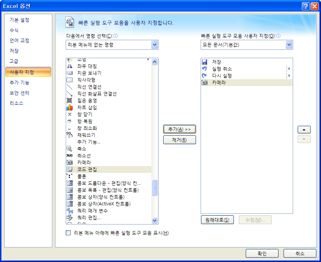Click the 카메라 icon in the command list
This screenshot has width=321, height=262.
(70, 163)
